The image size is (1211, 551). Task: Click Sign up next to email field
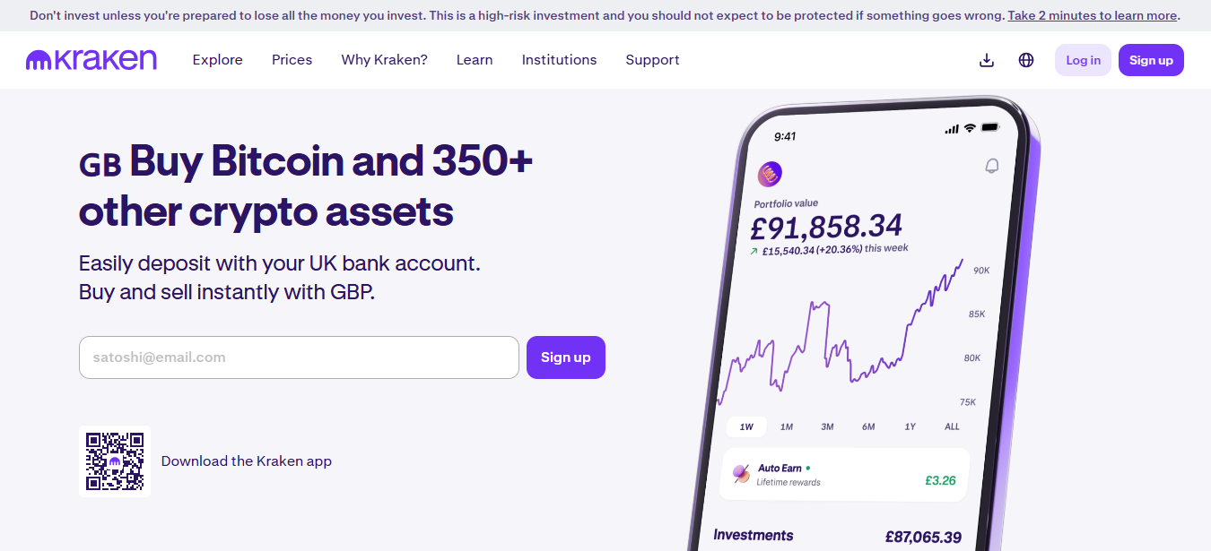566,357
